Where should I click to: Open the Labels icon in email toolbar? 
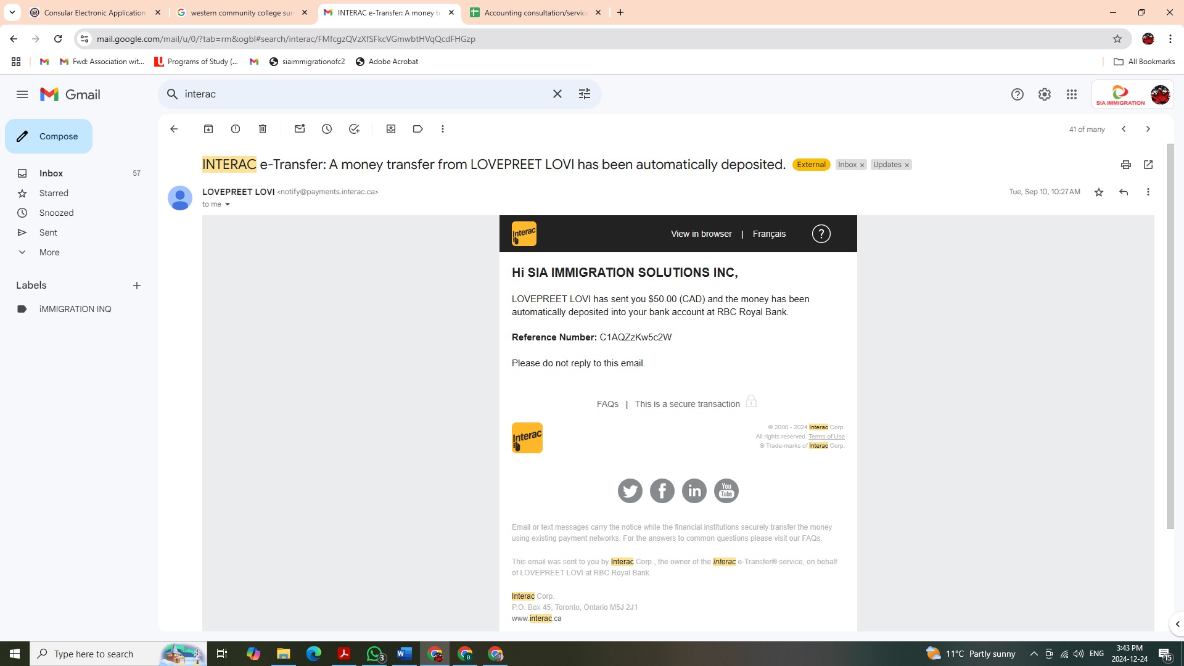[x=418, y=129]
